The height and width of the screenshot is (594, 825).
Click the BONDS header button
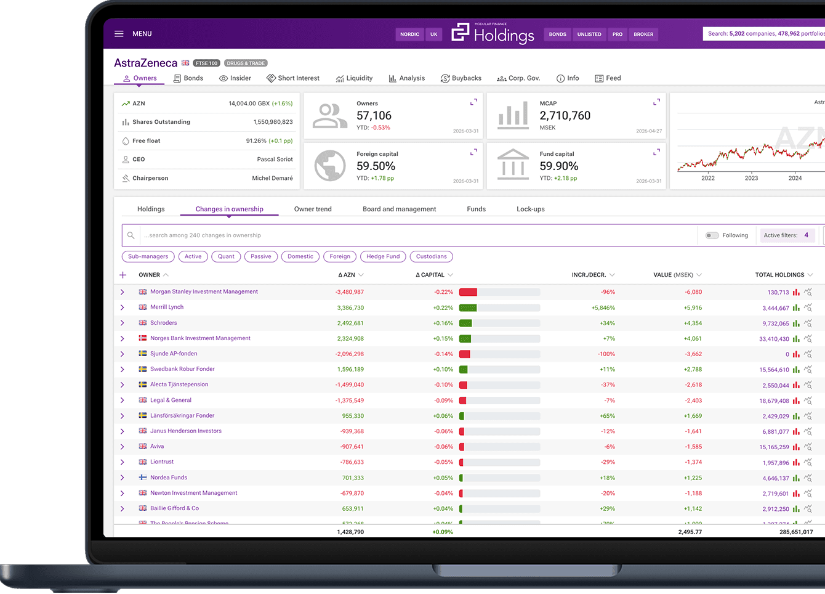point(558,35)
